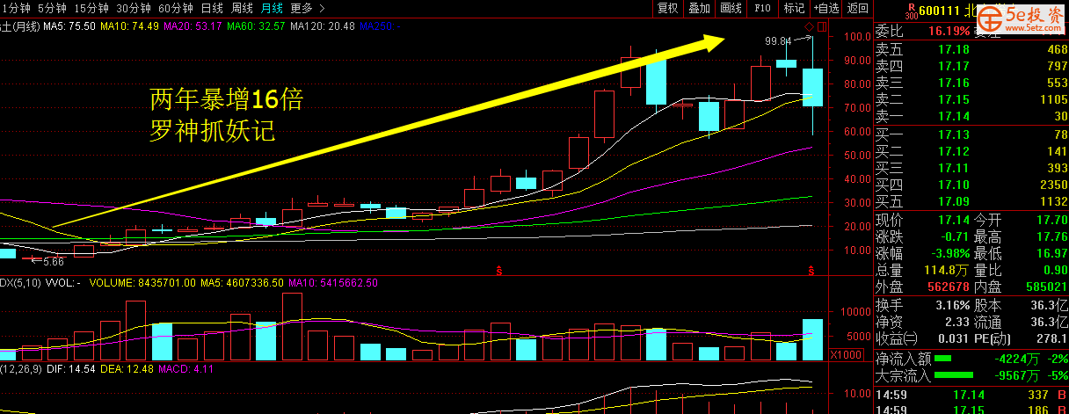Click the MA5: 75.50 indicator label
1069x414 pixels.
[70, 26]
